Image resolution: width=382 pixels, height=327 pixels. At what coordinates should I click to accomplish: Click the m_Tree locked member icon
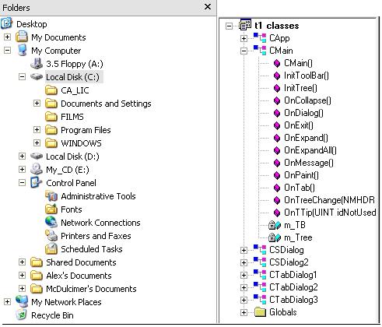tap(275, 237)
